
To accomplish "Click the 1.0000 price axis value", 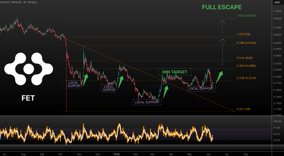I will (278, 11).
